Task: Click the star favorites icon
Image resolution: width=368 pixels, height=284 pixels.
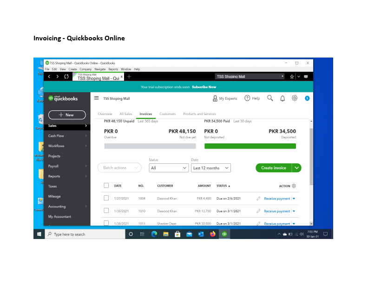Action: click(x=292, y=77)
